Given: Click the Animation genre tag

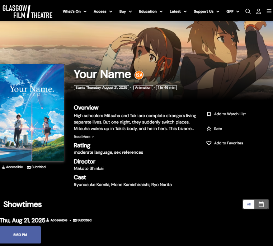Looking at the screenshot, I should [143, 88].
